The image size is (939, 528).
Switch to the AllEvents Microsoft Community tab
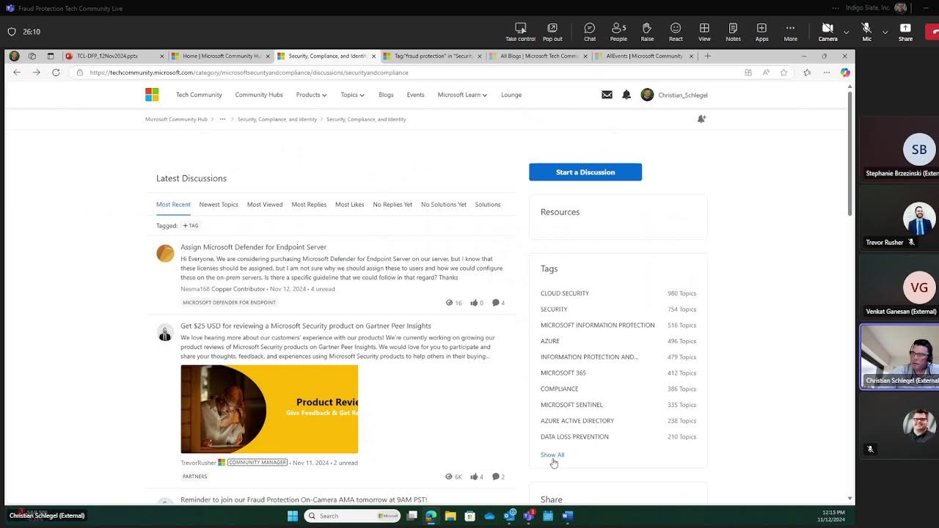point(644,56)
